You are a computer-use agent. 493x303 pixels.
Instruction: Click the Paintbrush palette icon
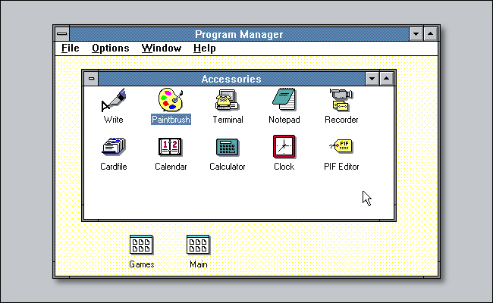click(171, 101)
